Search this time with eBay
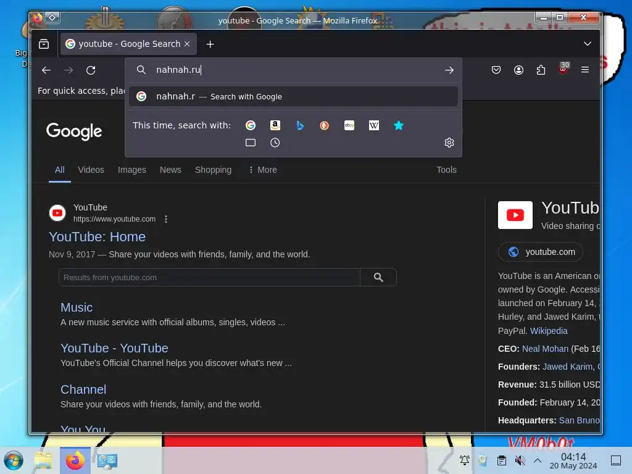The width and height of the screenshot is (632, 474). tap(349, 125)
